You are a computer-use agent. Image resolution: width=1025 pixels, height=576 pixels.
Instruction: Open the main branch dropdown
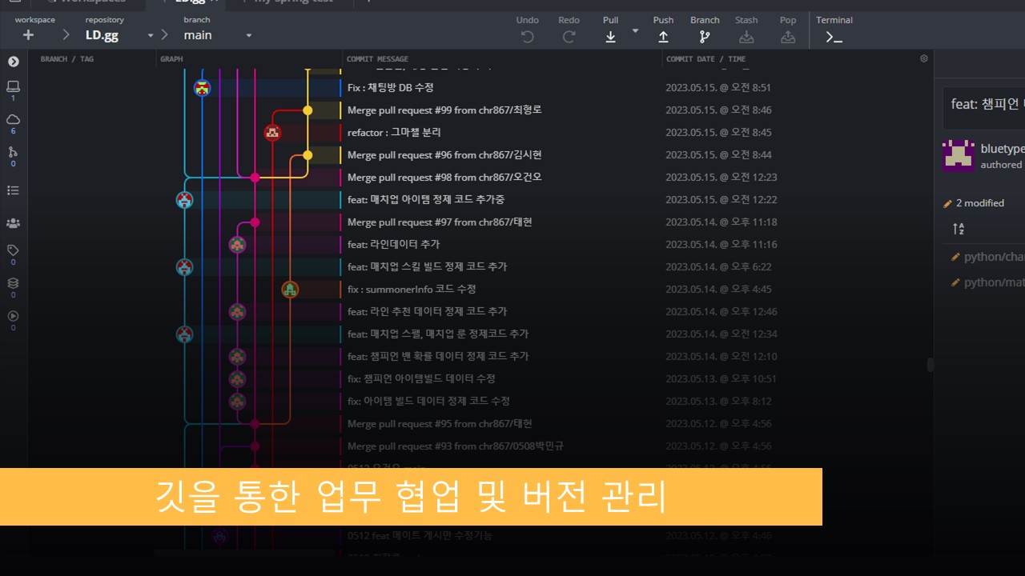(x=248, y=35)
